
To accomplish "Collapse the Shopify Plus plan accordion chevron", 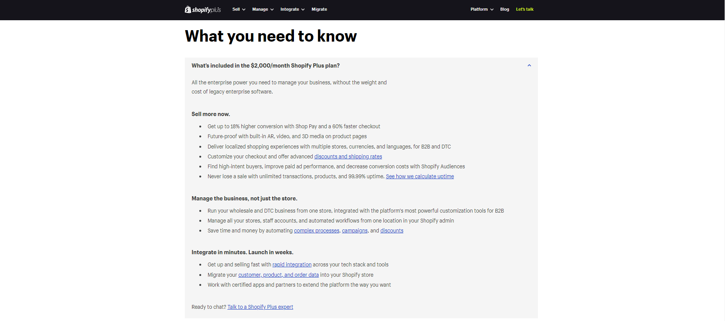I will [x=529, y=66].
